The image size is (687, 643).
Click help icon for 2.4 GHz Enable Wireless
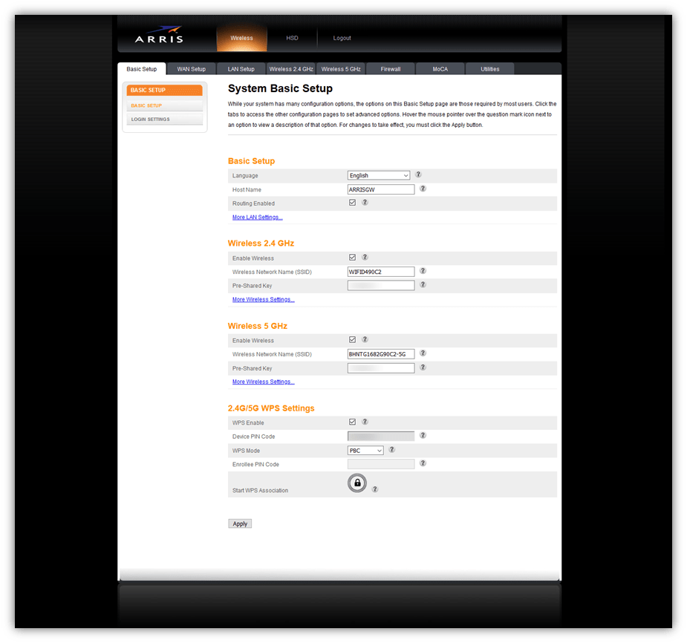point(365,257)
